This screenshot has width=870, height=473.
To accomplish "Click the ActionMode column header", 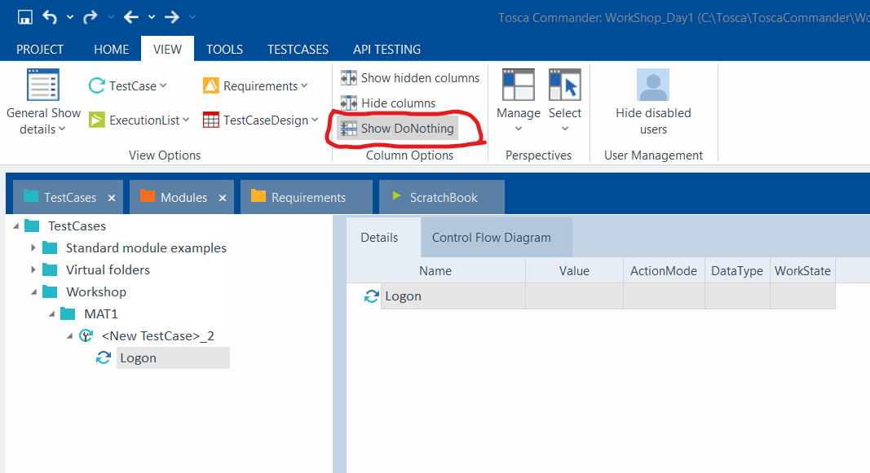I will [664, 271].
